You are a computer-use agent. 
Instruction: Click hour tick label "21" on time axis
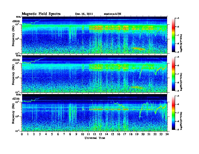pyautogui.click(x=149, y=134)
